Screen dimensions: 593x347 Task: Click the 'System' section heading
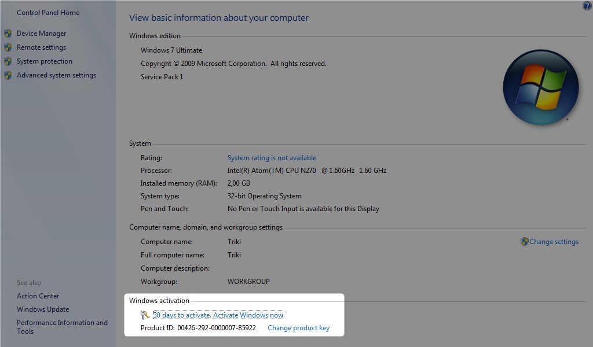(140, 143)
